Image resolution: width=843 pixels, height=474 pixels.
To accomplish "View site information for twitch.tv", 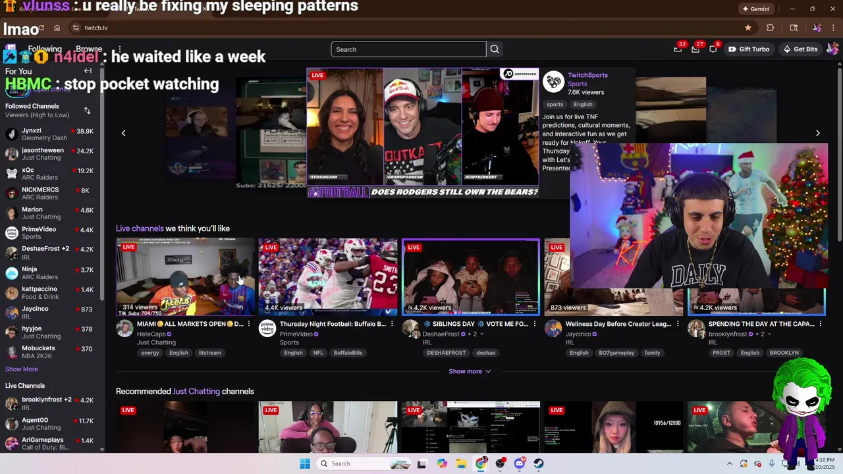I will pos(76,28).
